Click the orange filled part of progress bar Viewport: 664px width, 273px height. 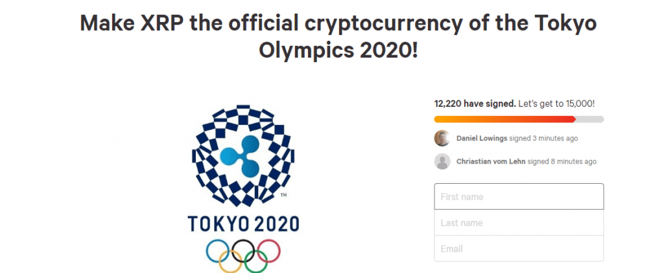click(x=504, y=119)
